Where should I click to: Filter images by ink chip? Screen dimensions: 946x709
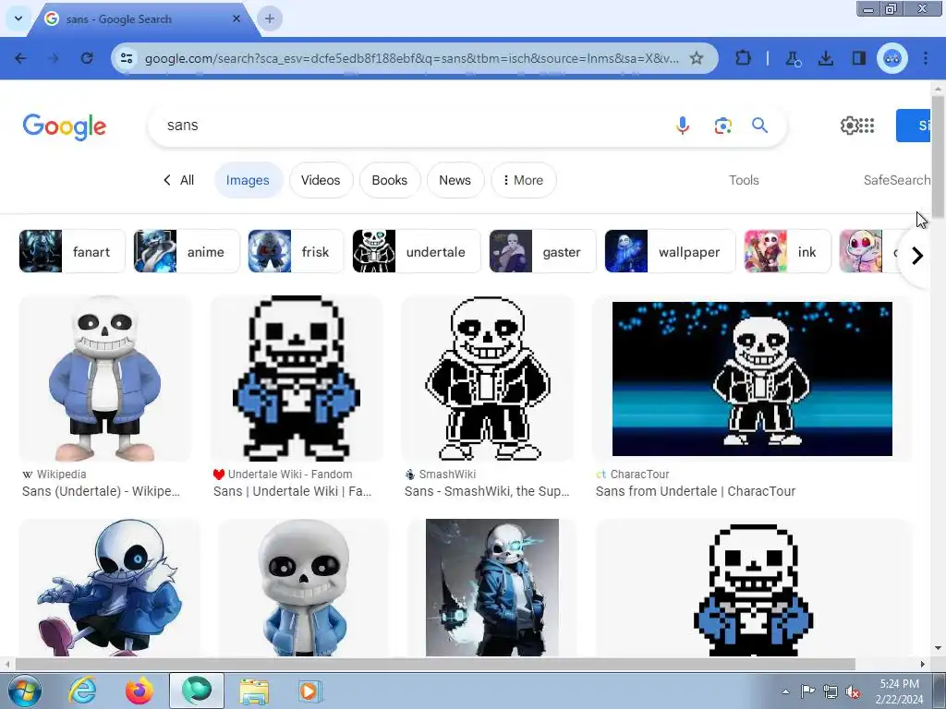click(787, 251)
